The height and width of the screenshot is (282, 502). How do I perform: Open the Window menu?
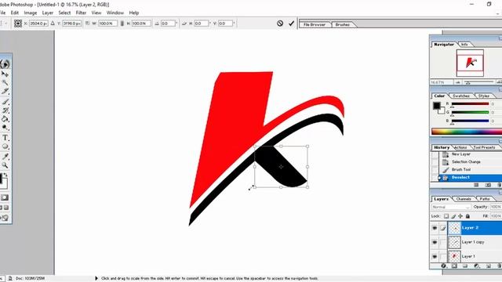click(x=115, y=13)
